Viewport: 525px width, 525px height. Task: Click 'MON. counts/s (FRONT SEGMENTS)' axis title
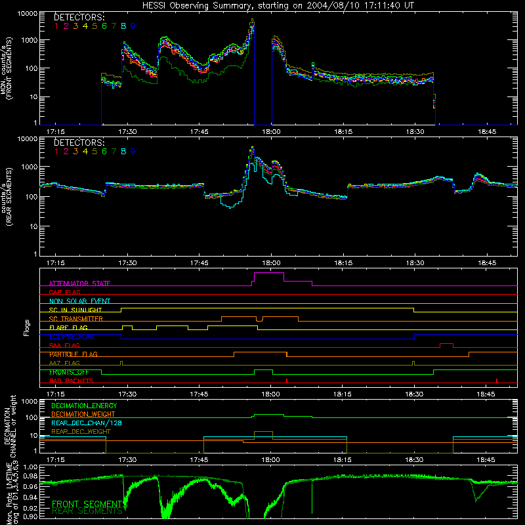click(x=7, y=68)
